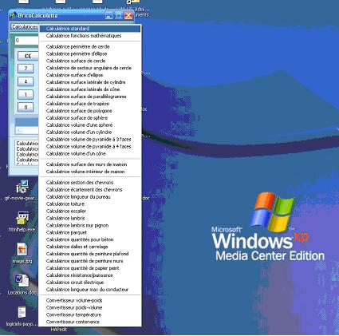Open the Calculatrice parquet entry

tap(90, 232)
